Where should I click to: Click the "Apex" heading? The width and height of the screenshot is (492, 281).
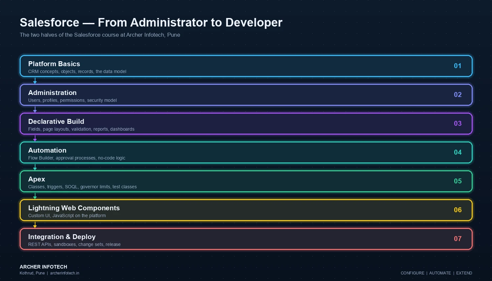pyautogui.click(x=37, y=179)
